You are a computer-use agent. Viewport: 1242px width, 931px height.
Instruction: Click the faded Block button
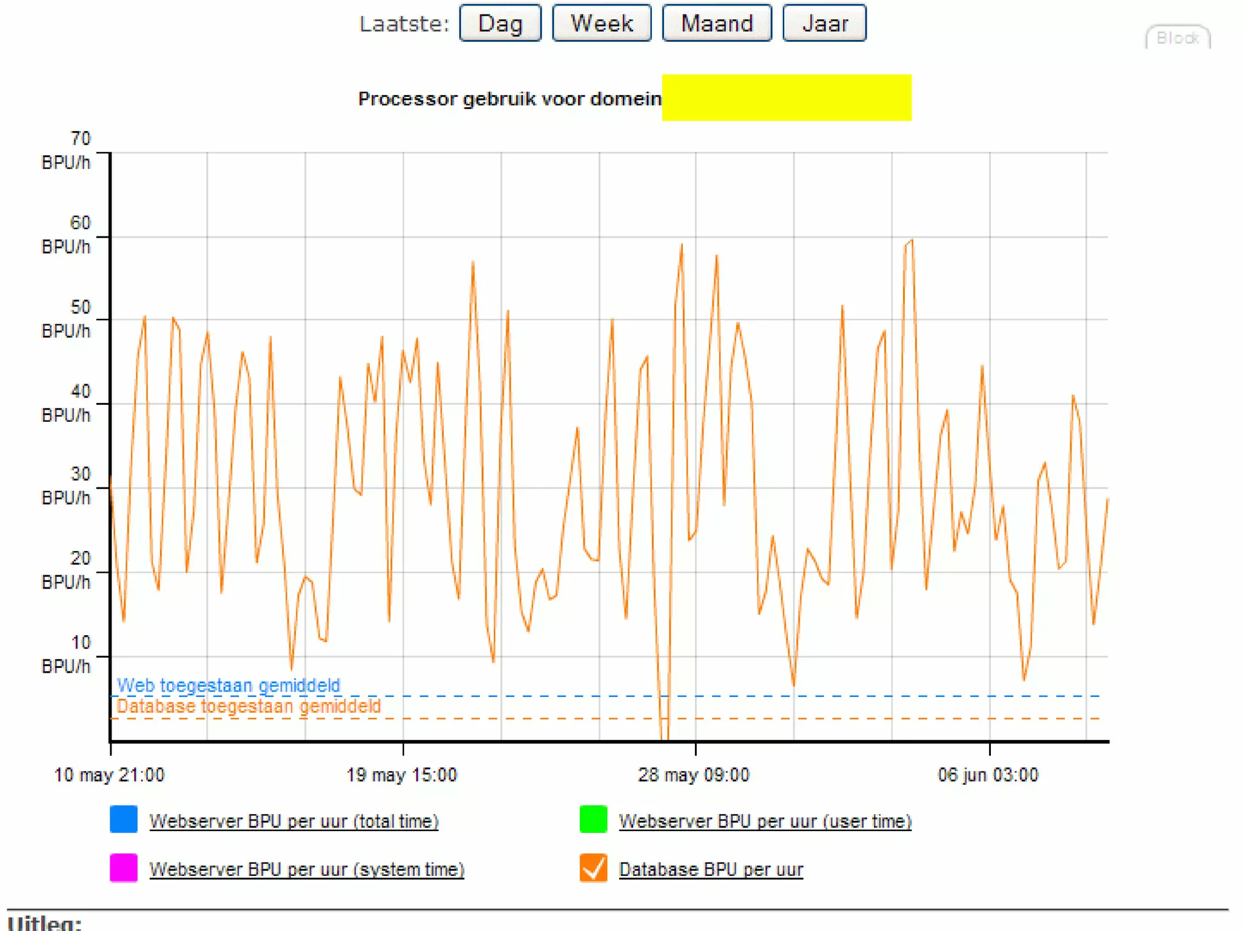1177,38
